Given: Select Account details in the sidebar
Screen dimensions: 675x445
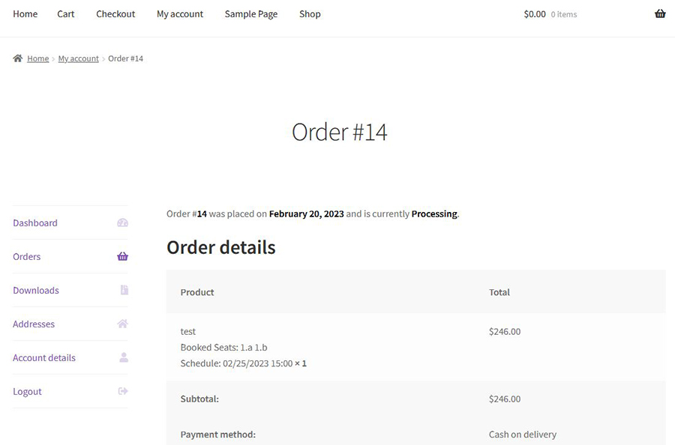Looking at the screenshot, I should pos(43,357).
